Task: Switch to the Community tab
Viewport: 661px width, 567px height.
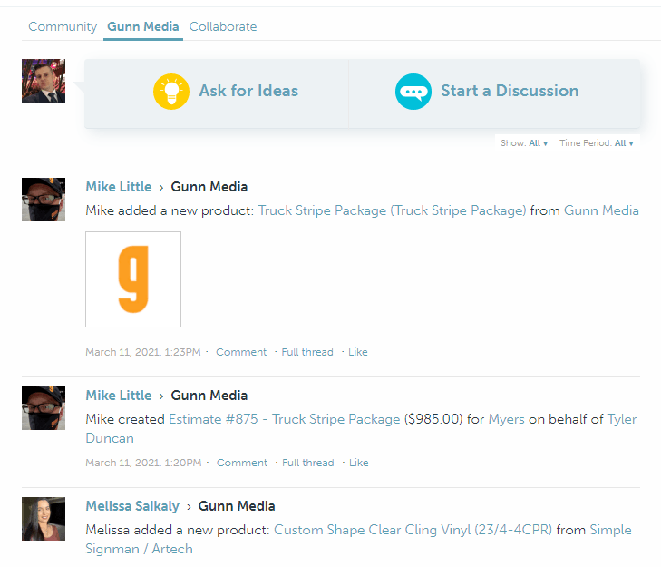Action: pyautogui.click(x=63, y=26)
